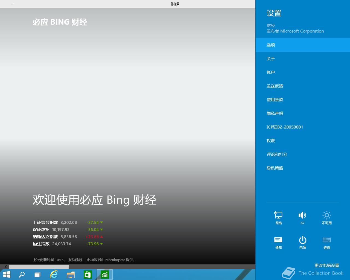Screen dimensions: 350x280
Task: Select the 恒生指数 index row
Action: coord(68,244)
